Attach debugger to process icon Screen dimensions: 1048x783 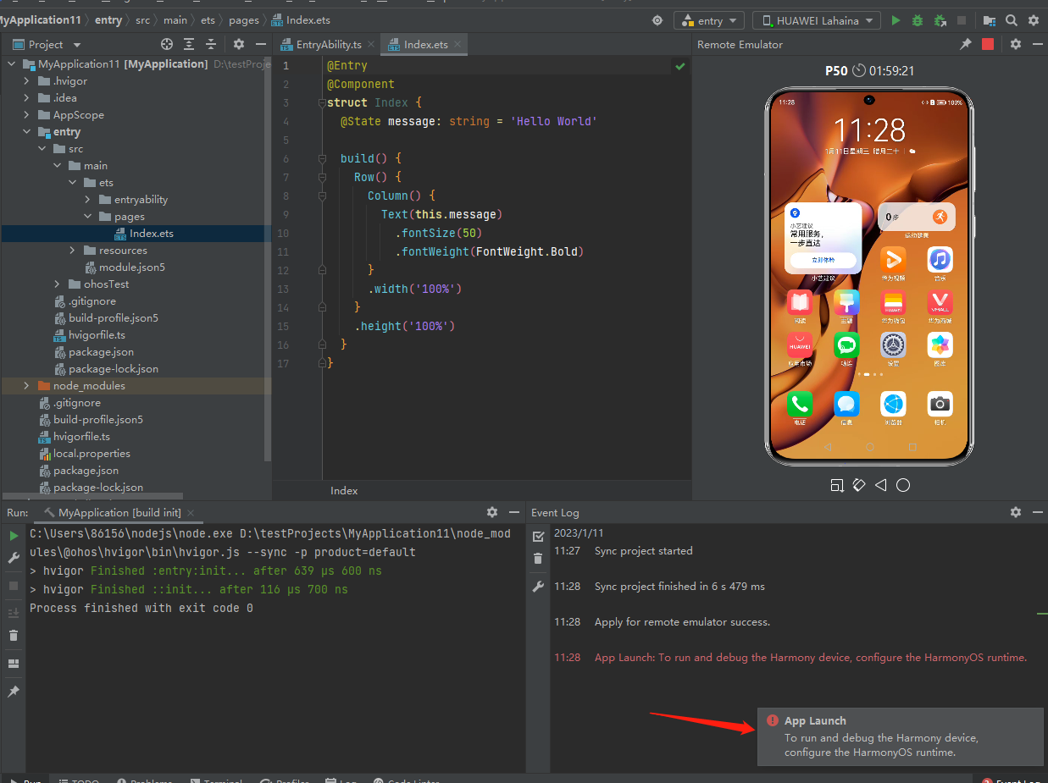(940, 20)
